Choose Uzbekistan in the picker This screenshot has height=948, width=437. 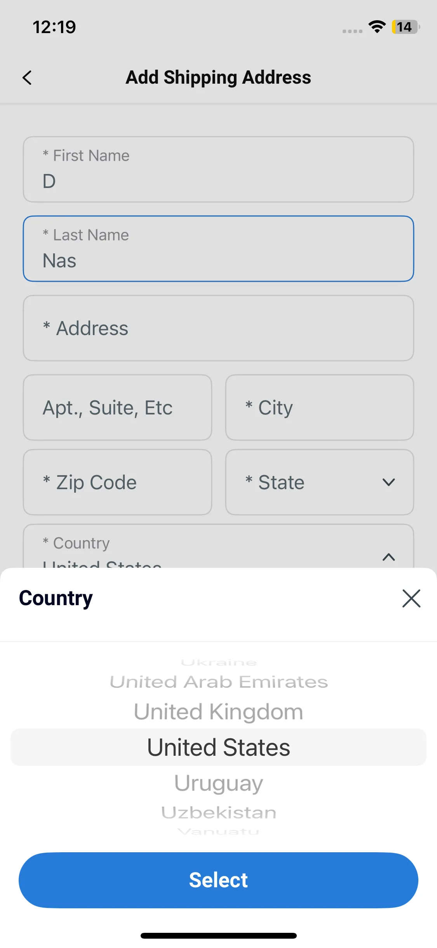[x=218, y=813]
